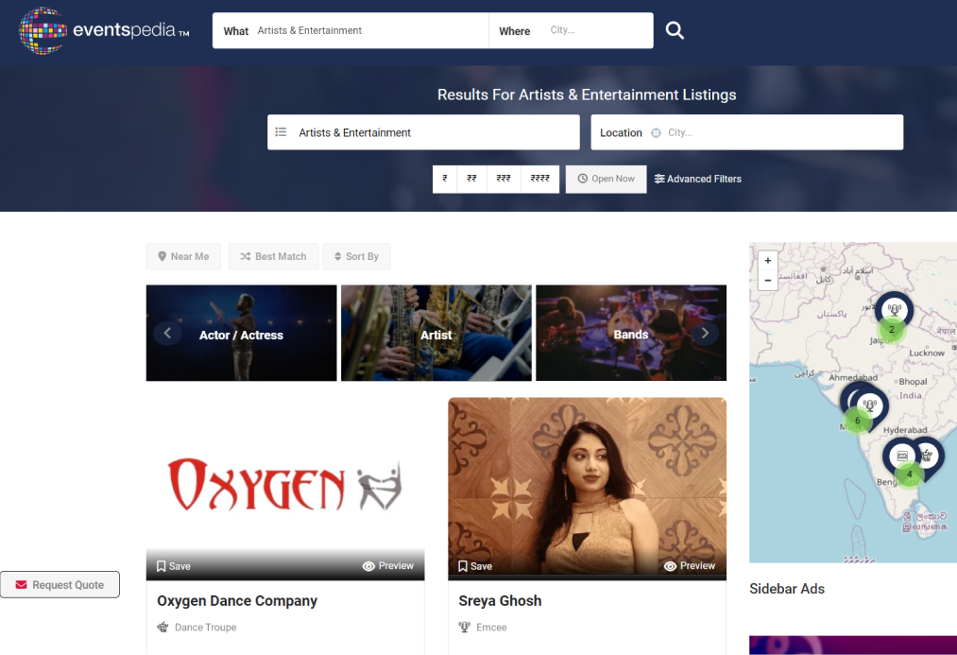Open Oxygen Dance Company listing
This screenshot has width=957, height=655.
236,600
